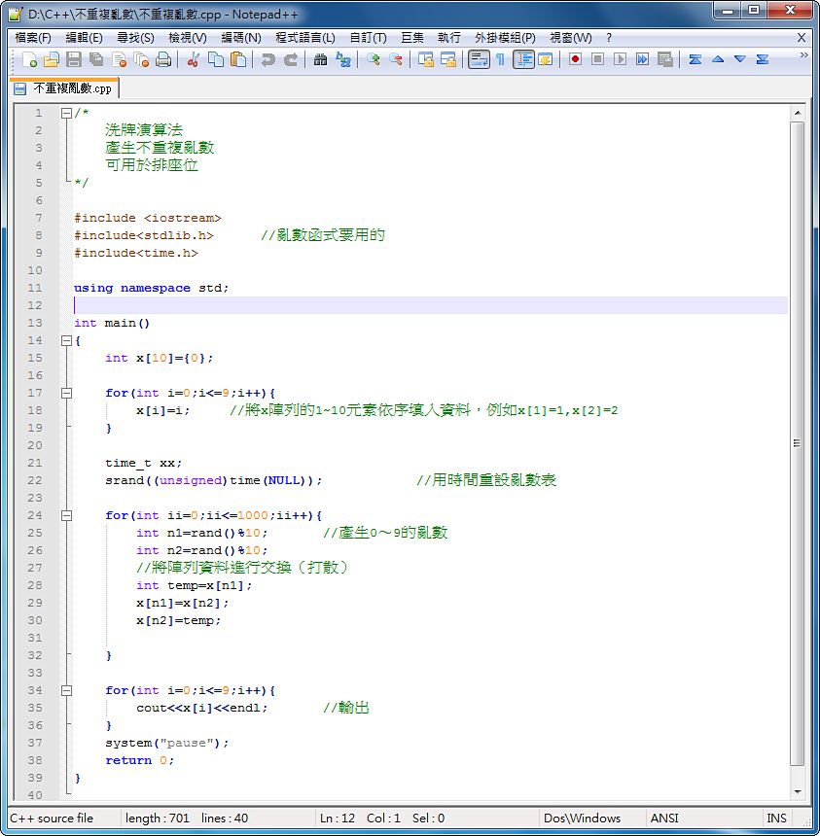Click the Cut scissors icon
This screenshot has width=820, height=836.
194,59
